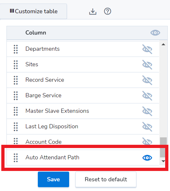Click the download export icon
Screen dimensions: 170x191
point(93,11)
